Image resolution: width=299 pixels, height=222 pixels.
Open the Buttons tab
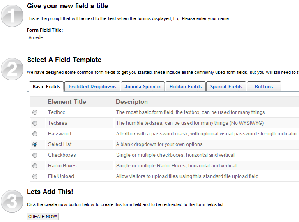click(264, 87)
